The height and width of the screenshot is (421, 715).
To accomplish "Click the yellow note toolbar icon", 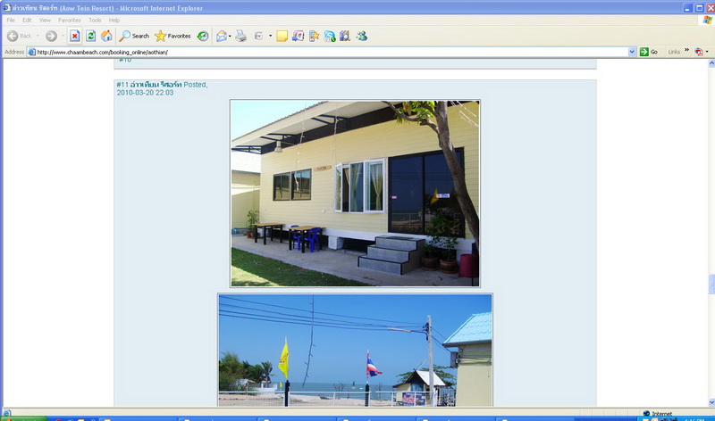I will pyautogui.click(x=282, y=36).
